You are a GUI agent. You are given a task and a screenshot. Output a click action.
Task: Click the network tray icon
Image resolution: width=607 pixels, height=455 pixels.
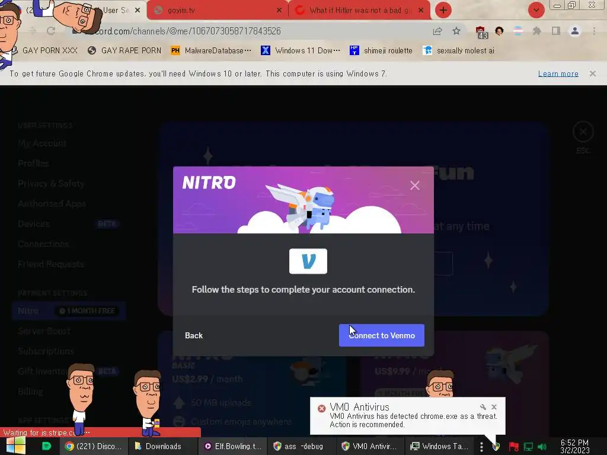528,447
